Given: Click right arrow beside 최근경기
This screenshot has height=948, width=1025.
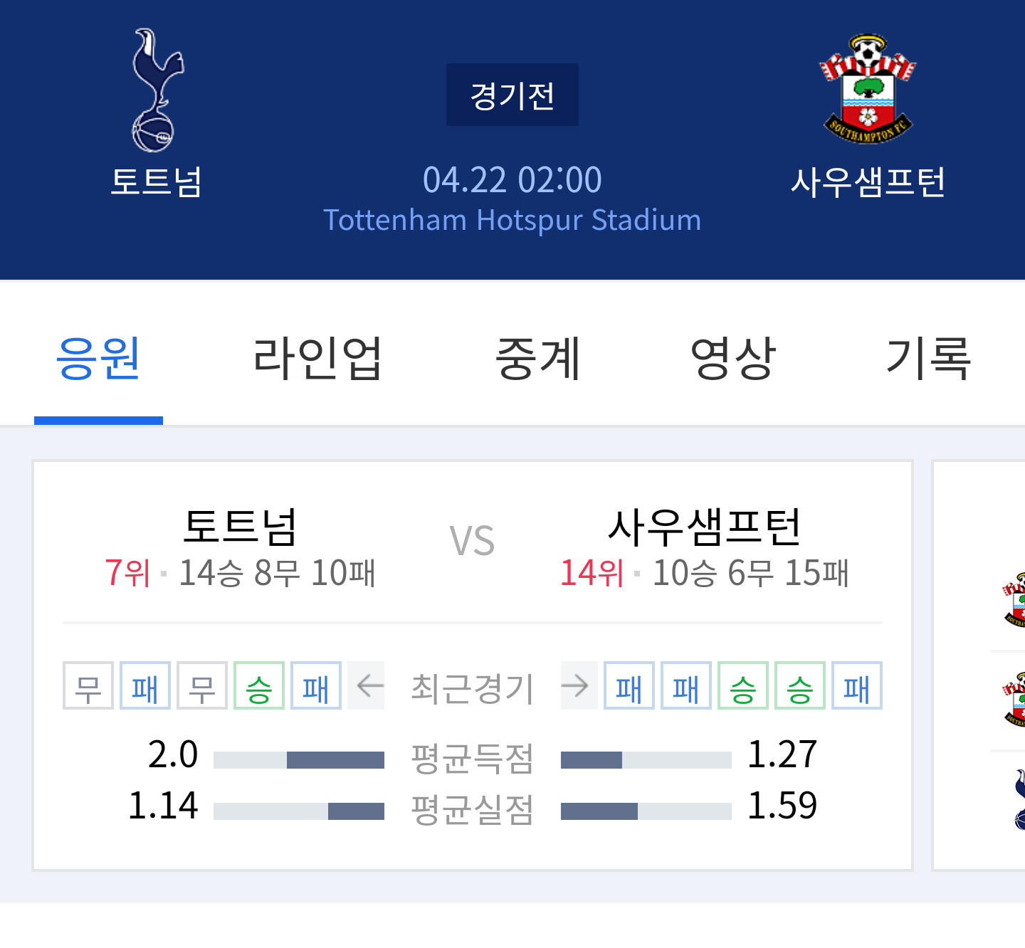Looking at the screenshot, I should [574, 686].
